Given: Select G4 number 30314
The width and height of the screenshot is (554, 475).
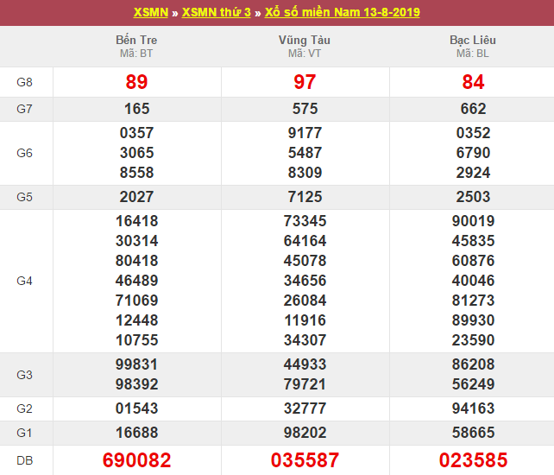Looking at the screenshot, I should (x=136, y=241).
